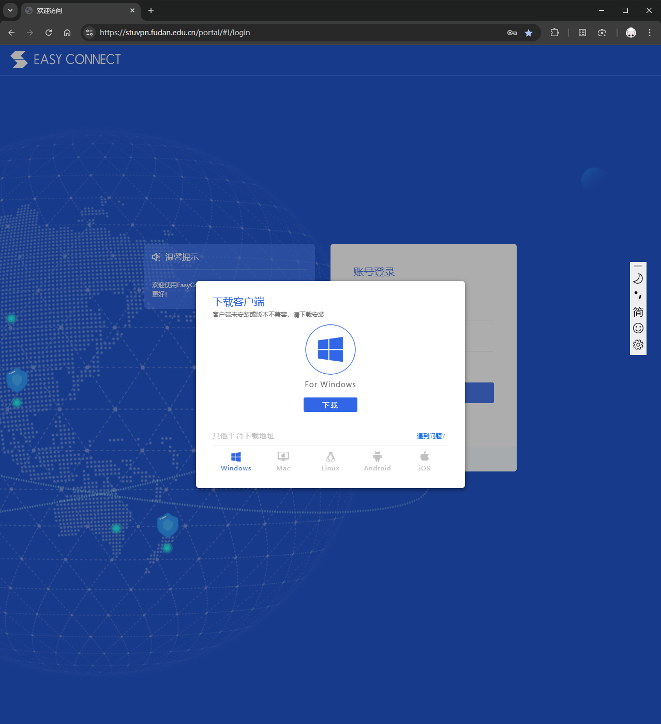661x724 pixels.
Task: Select the Windows platform icon
Action: point(236,457)
